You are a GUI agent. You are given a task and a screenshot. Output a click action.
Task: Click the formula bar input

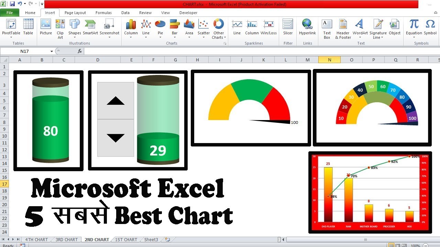click(262, 51)
